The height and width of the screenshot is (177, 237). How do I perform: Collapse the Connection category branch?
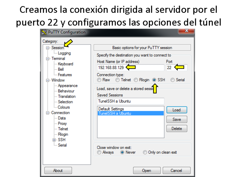click(x=48, y=113)
